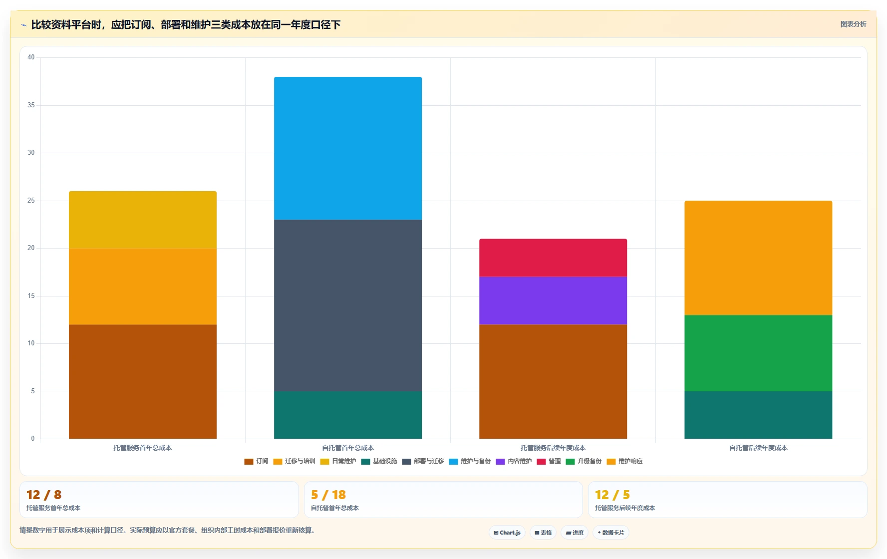Click the x-axis label 托管服务后续年度成本

point(553,448)
